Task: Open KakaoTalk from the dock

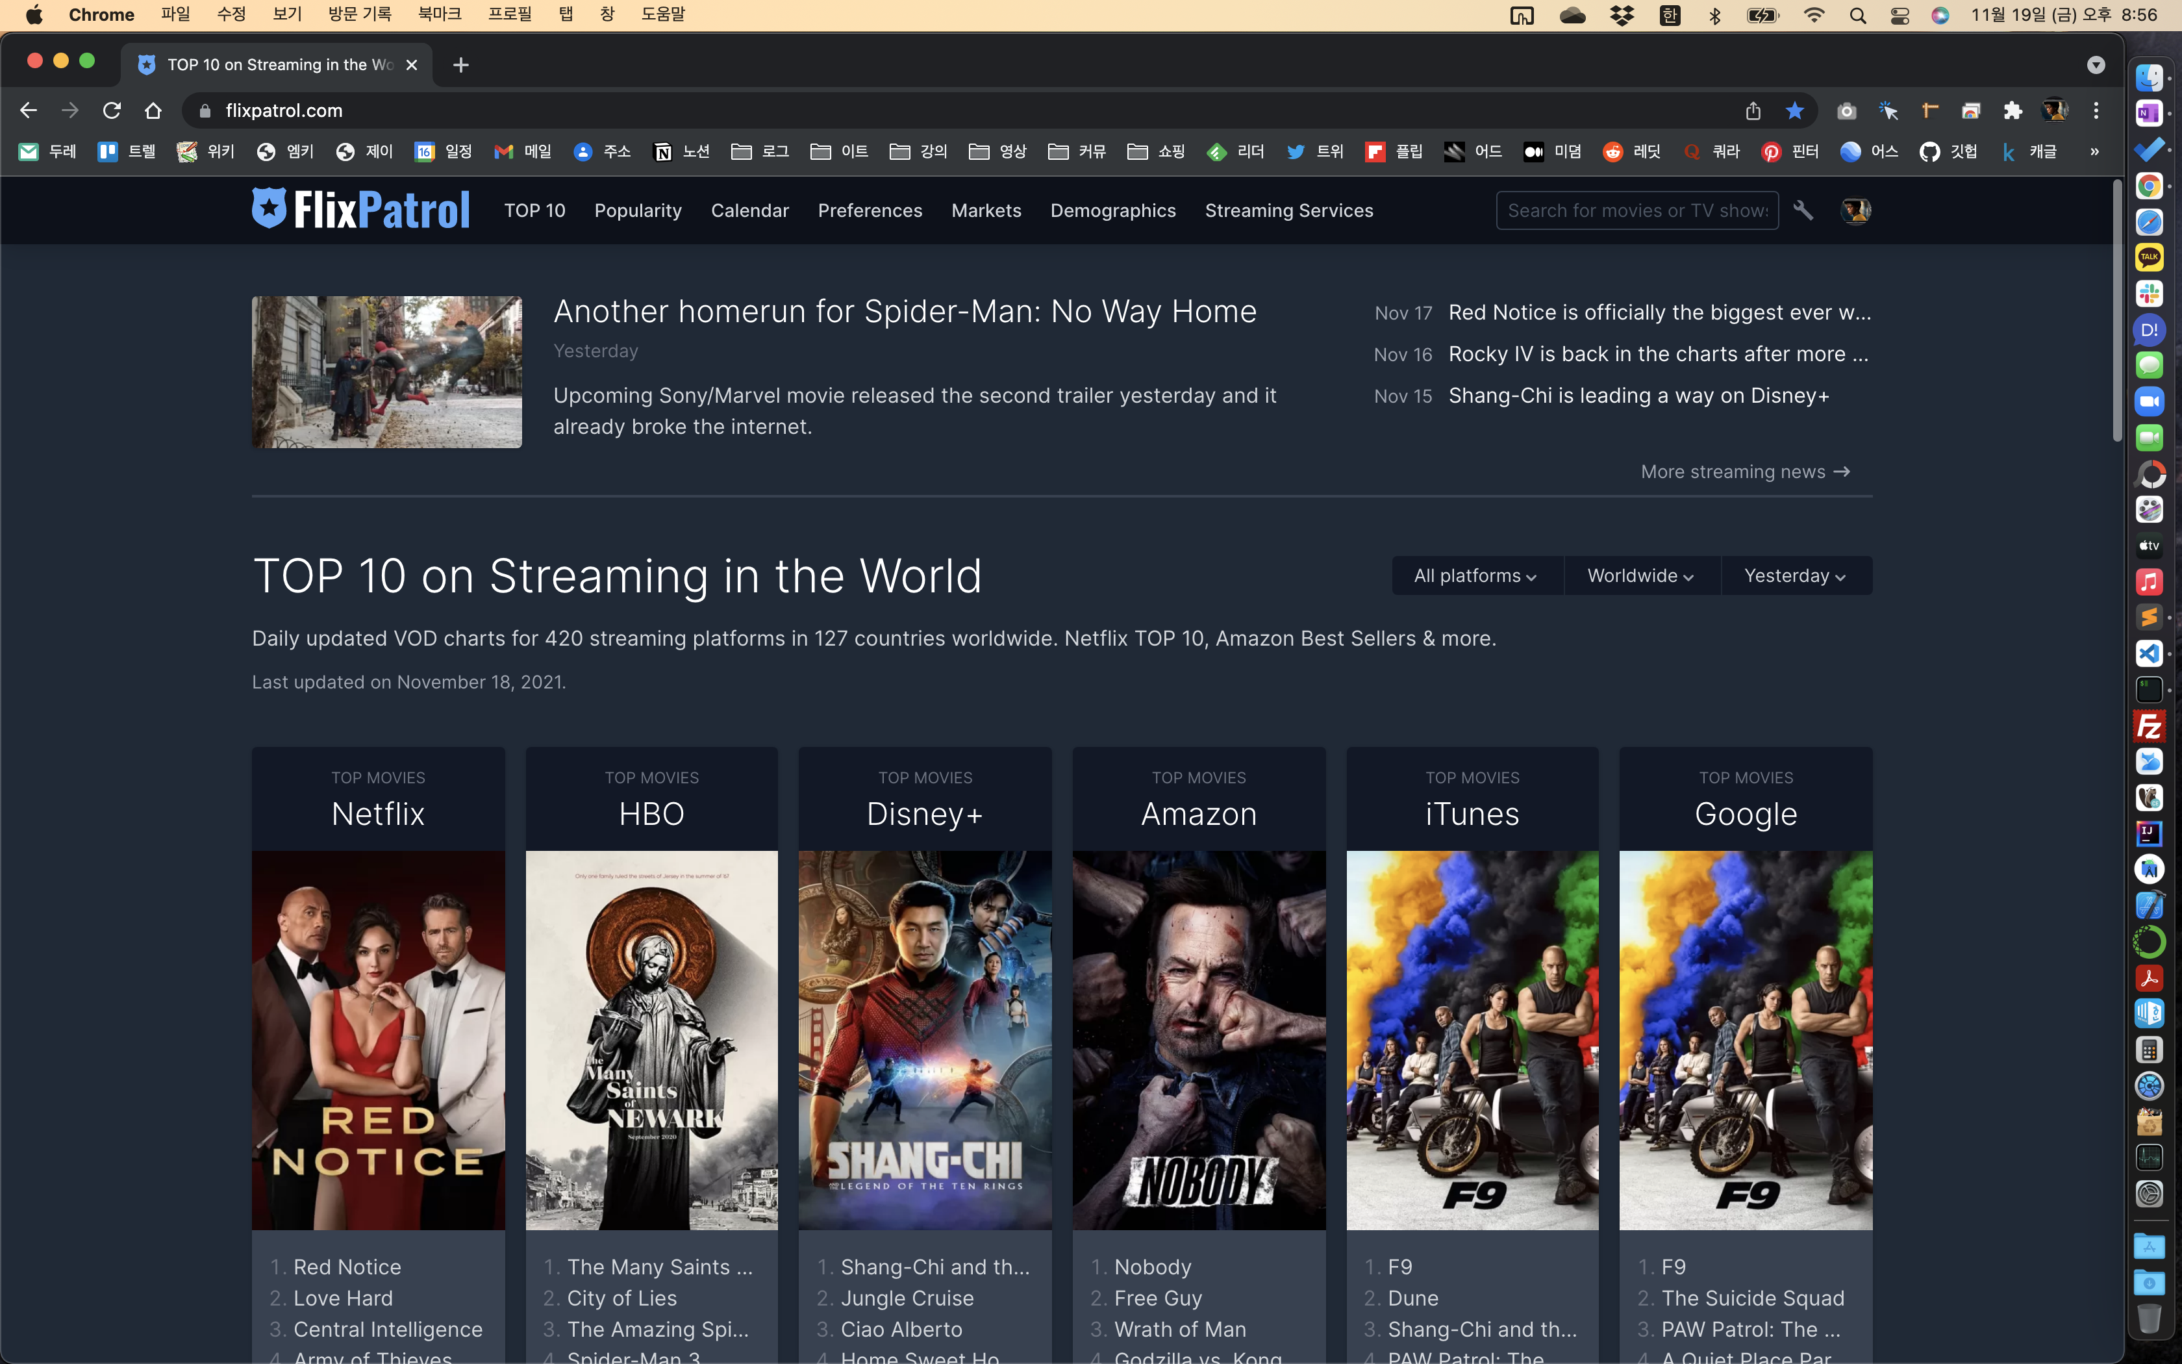Action: [x=2150, y=258]
